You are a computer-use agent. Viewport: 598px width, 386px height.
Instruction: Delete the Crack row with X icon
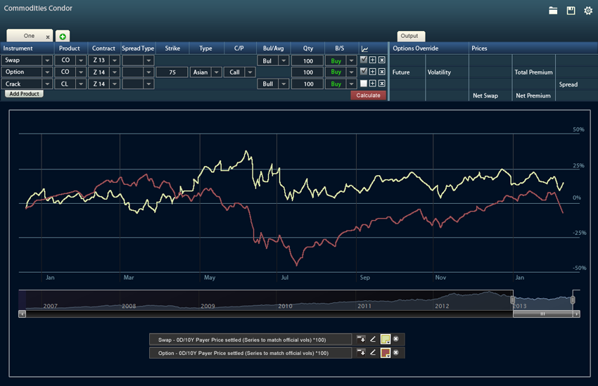(382, 84)
